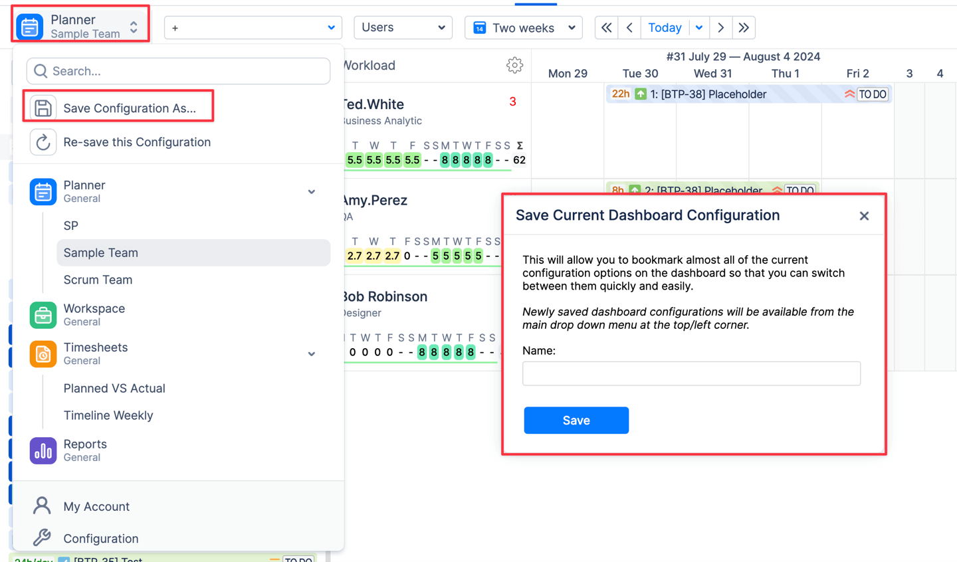The height and width of the screenshot is (562, 957).
Task: Collapse the Planner General section chevron
Action: pyautogui.click(x=312, y=192)
